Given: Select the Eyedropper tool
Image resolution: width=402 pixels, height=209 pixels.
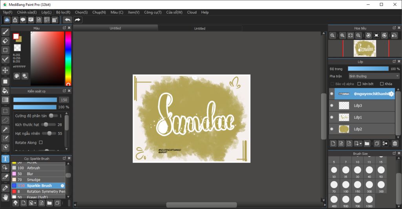Looking at the screenshot, I should [5, 188].
